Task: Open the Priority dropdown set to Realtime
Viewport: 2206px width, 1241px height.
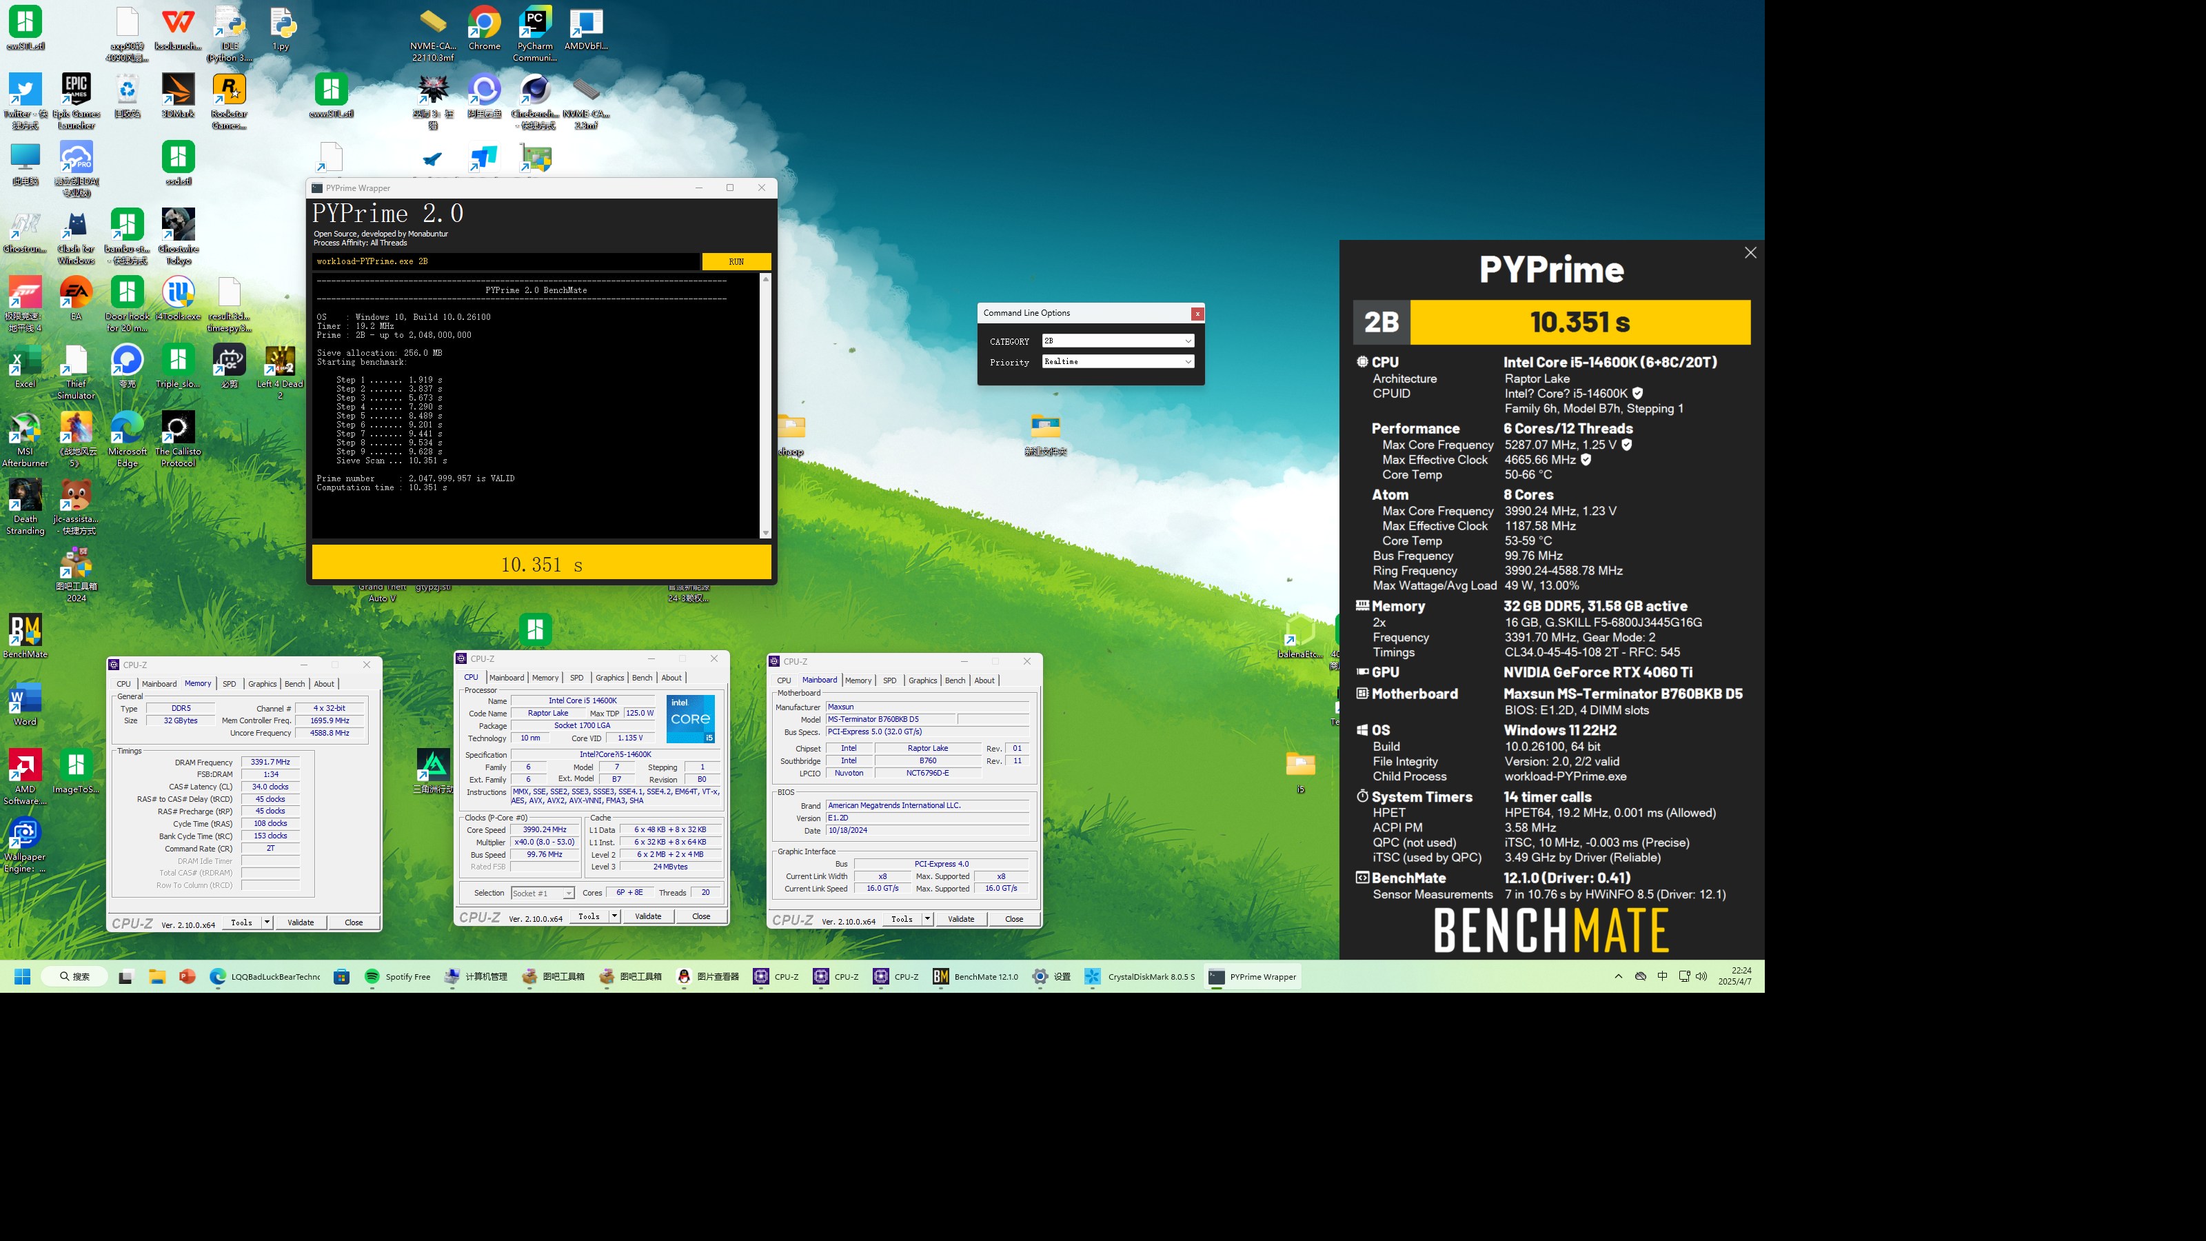Action: click(x=1117, y=361)
